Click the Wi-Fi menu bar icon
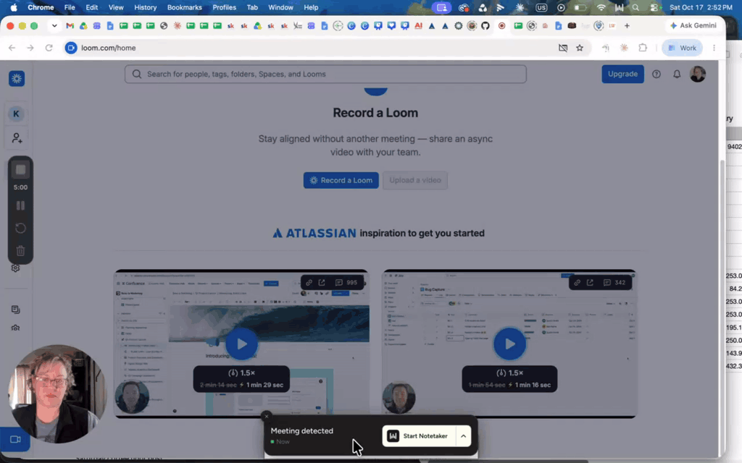This screenshot has width=742, height=463. pos(601,7)
